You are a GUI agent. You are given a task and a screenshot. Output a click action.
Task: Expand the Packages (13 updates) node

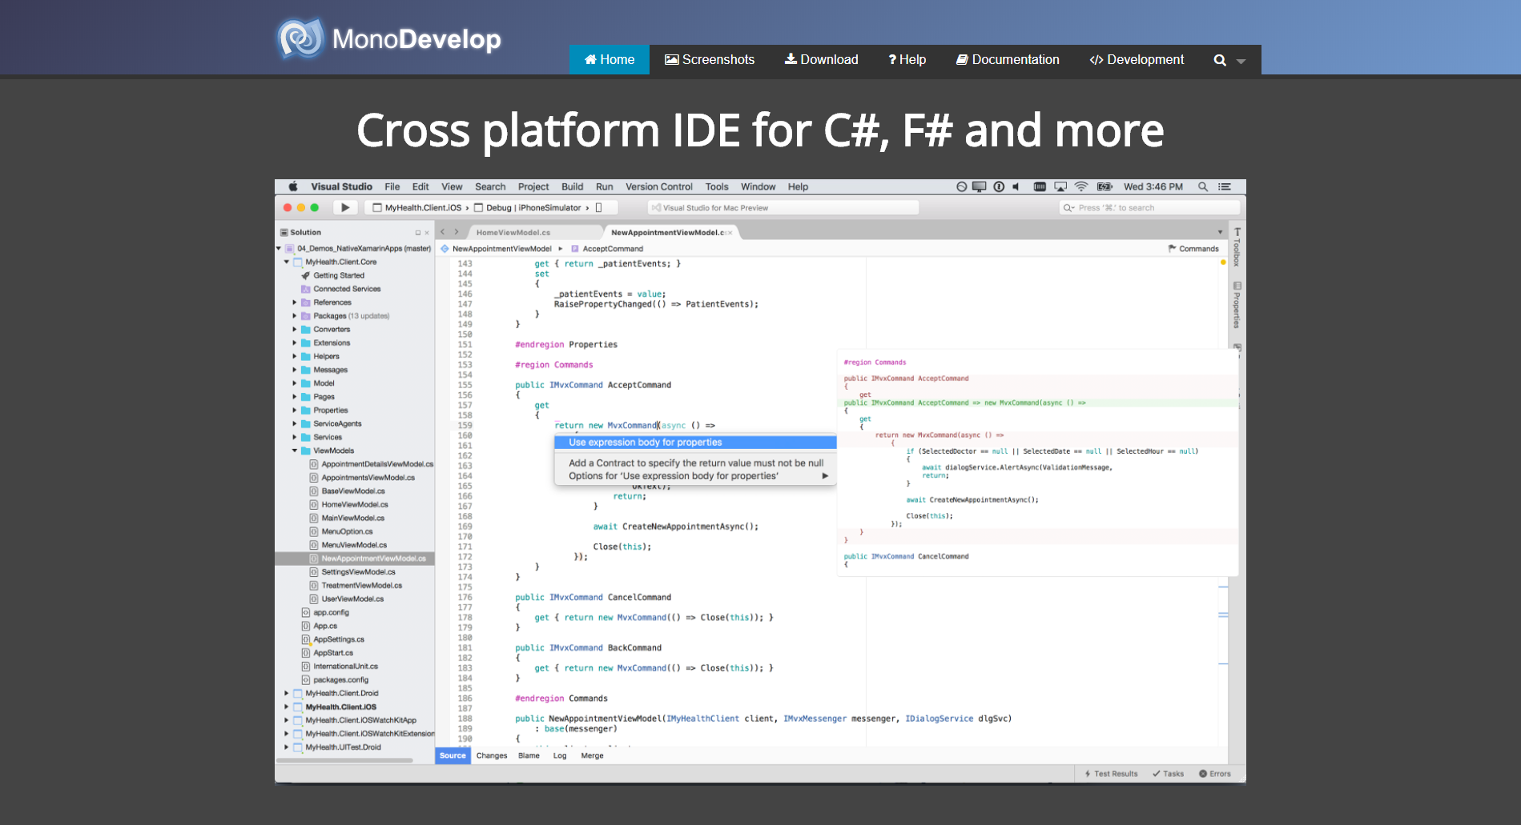click(294, 316)
